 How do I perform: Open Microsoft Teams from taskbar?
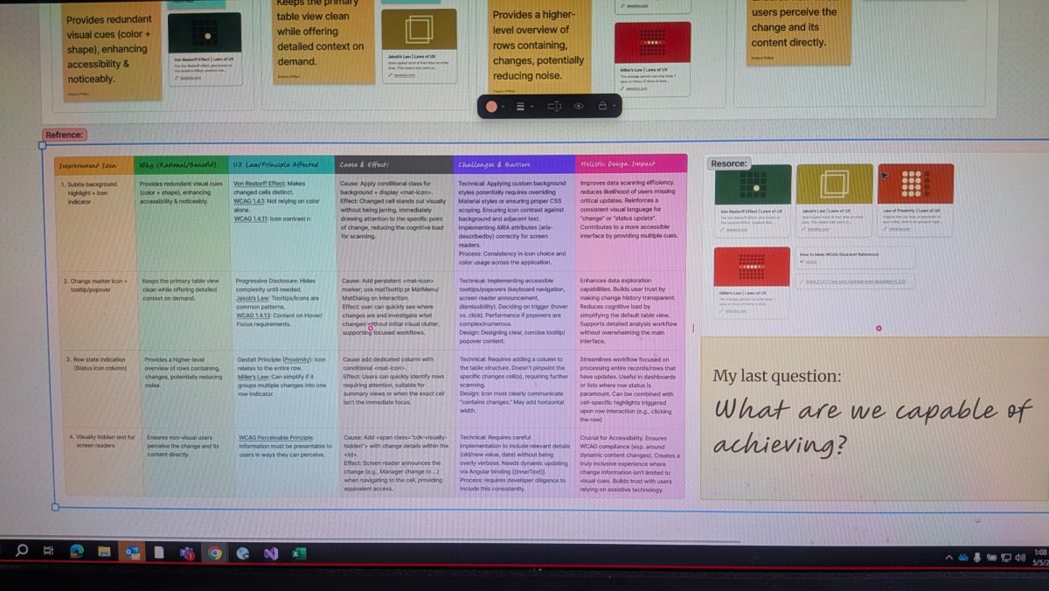pos(186,553)
